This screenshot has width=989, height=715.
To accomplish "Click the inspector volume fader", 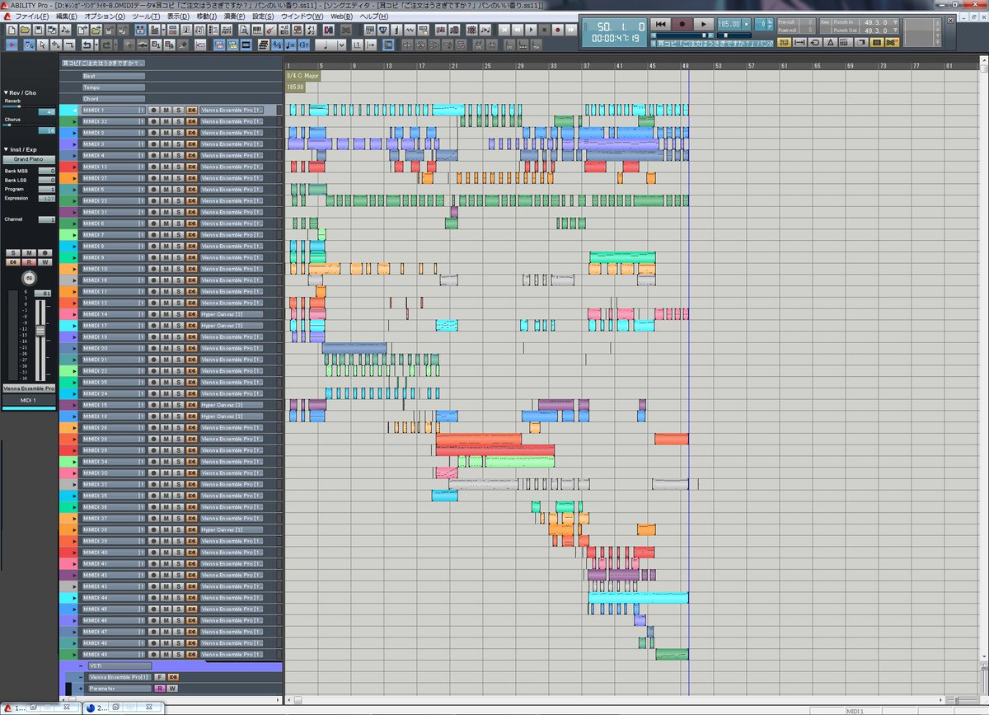I will point(40,331).
